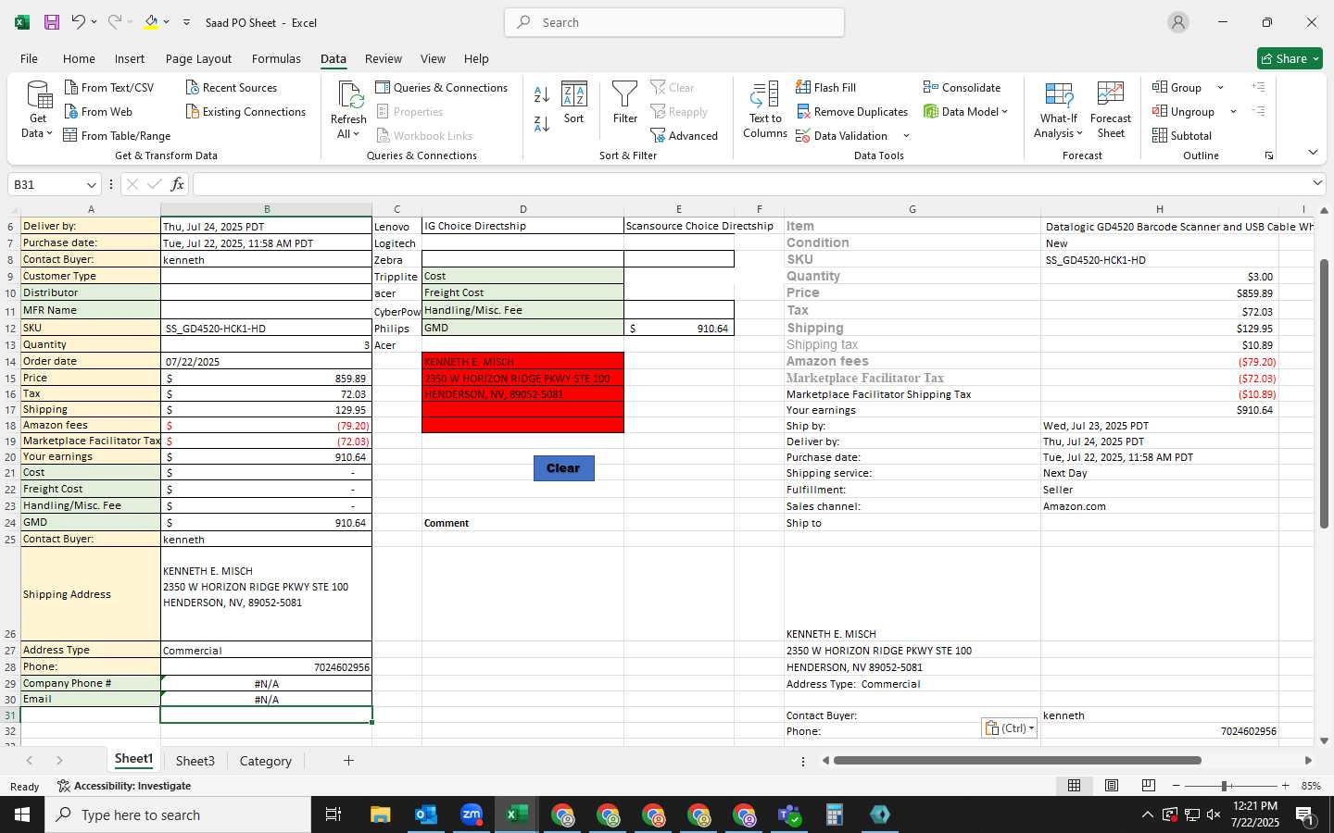Open Advanced filter options

click(685, 136)
